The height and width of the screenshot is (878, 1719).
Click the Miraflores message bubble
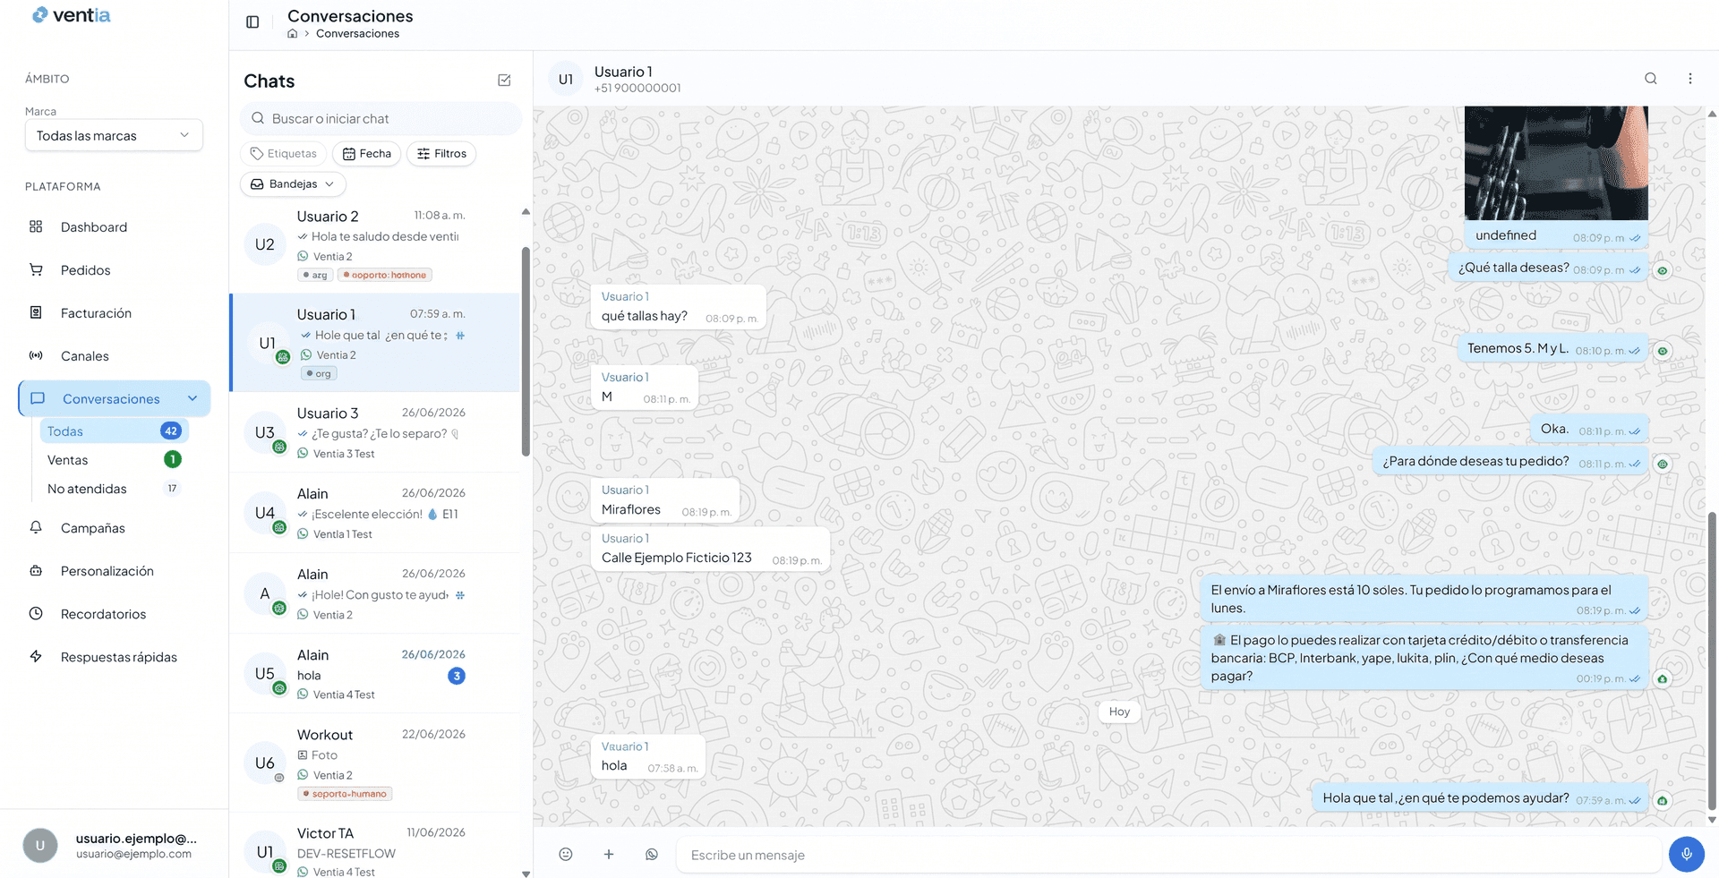pyautogui.click(x=665, y=501)
